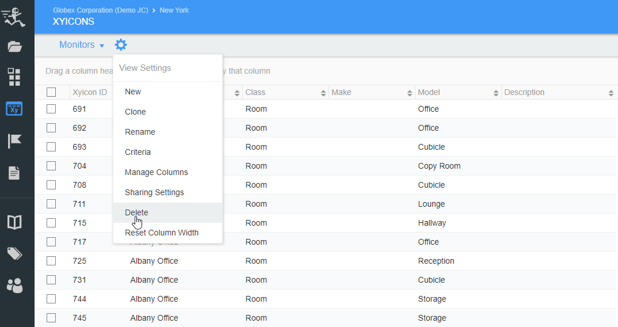Sort by the Make column arrows
618x327 pixels.
click(x=410, y=93)
